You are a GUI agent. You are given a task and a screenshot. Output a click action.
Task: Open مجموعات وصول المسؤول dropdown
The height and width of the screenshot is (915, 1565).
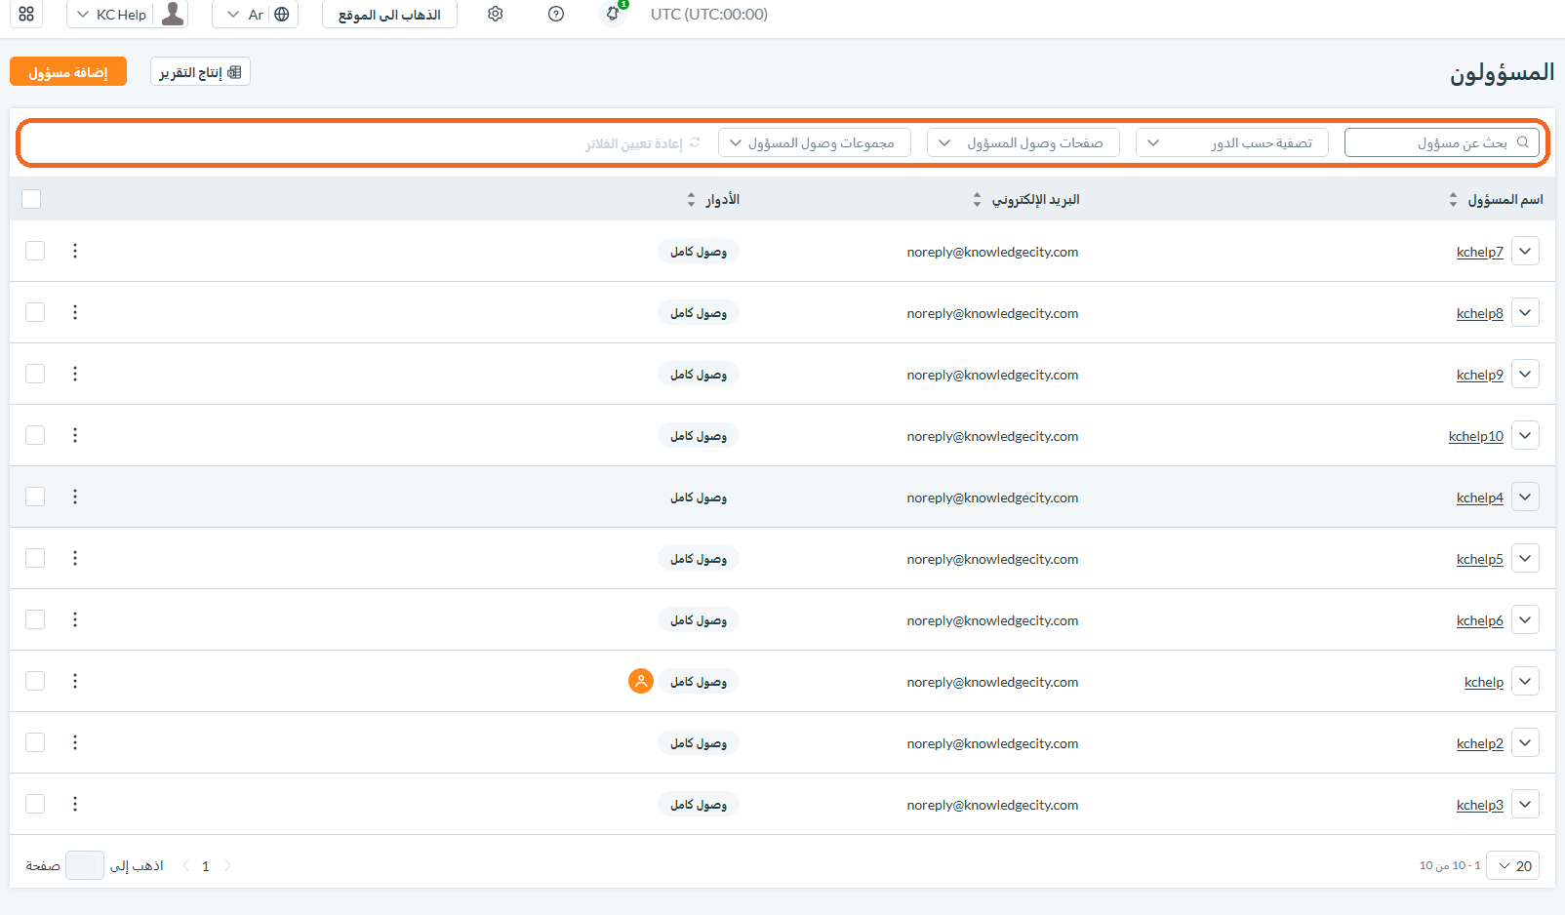tap(815, 142)
